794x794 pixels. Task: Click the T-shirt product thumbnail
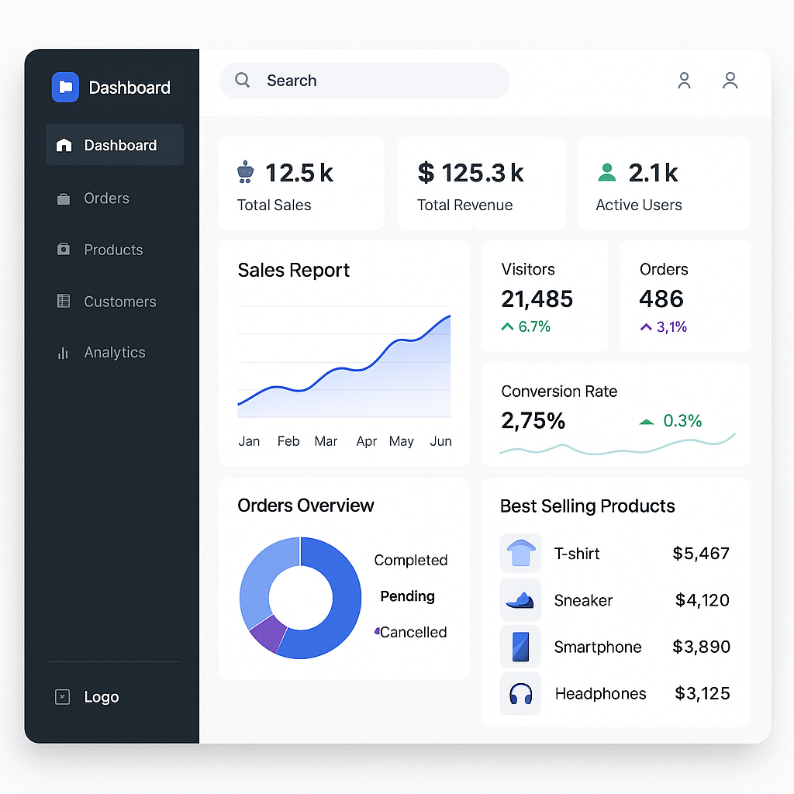coord(520,554)
